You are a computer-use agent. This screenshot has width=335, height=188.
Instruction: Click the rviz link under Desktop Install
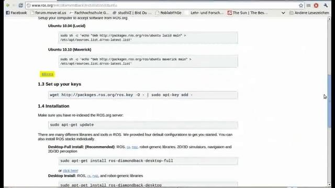(95, 176)
